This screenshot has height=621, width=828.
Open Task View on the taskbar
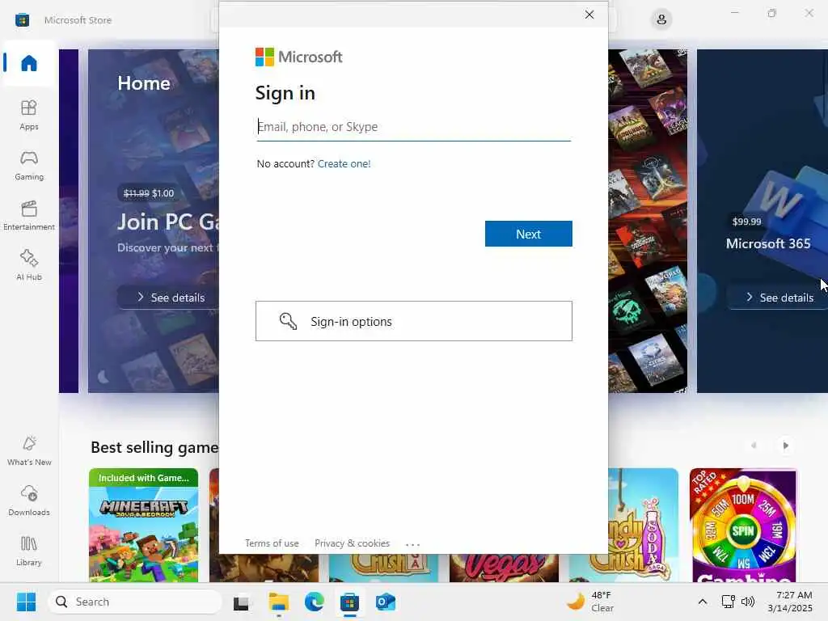[x=242, y=602]
